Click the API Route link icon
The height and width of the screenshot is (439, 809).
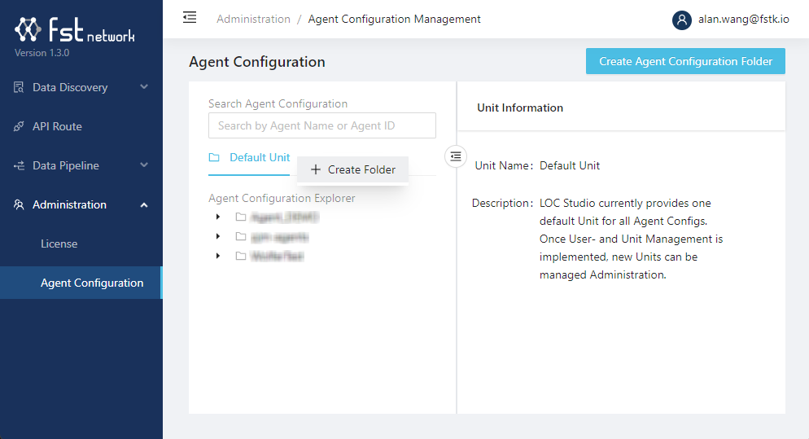tap(19, 126)
